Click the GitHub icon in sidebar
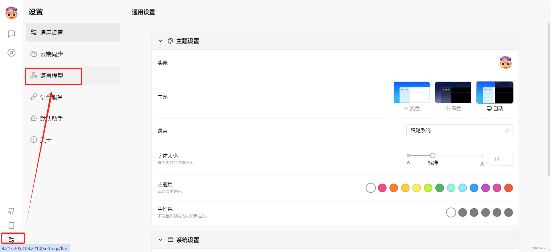This screenshot has width=551, height=252. point(11,211)
